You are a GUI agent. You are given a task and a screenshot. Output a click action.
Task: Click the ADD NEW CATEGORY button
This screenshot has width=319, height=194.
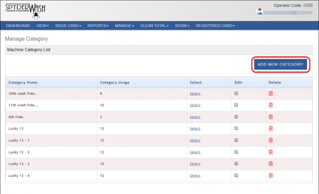tap(280, 64)
